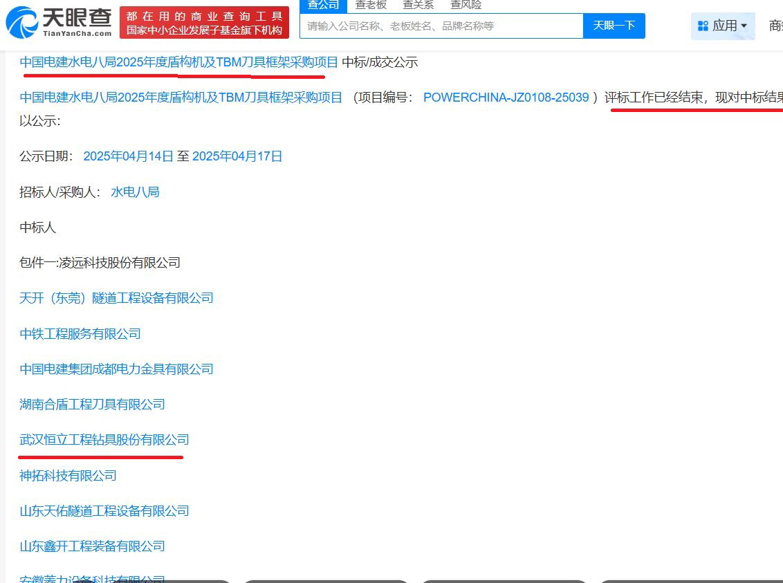
Task: Click project number POWERCHINA-JZ0108-25039
Action: click(x=506, y=98)
